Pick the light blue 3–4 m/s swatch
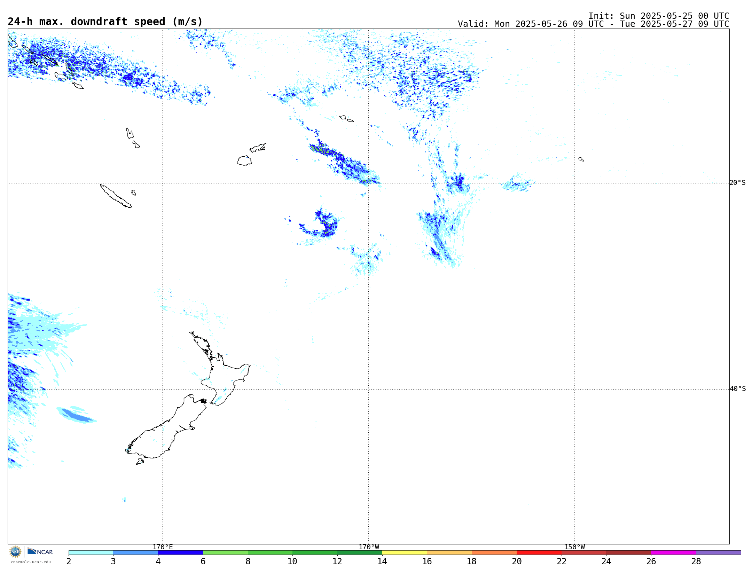The image size is (752, 566). tap(135, 553)
